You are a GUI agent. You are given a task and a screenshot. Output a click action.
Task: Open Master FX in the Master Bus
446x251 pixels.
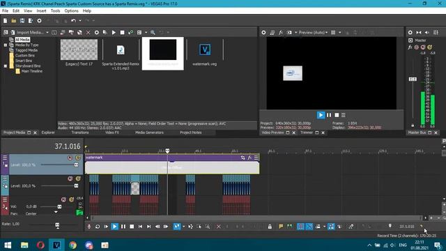410,47
